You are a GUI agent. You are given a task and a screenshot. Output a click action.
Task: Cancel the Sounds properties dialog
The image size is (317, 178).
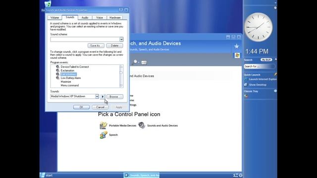click(x=100, y=107)
